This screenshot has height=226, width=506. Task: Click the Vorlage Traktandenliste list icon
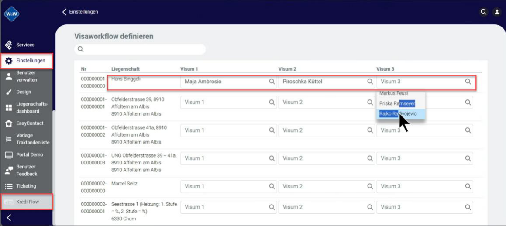9,139
